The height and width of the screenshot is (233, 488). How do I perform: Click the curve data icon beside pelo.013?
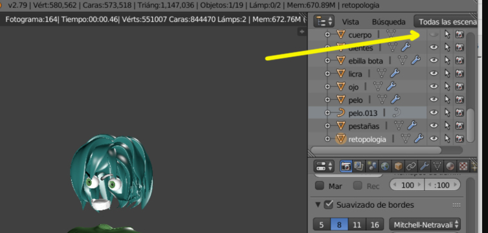tap(397, 113)
